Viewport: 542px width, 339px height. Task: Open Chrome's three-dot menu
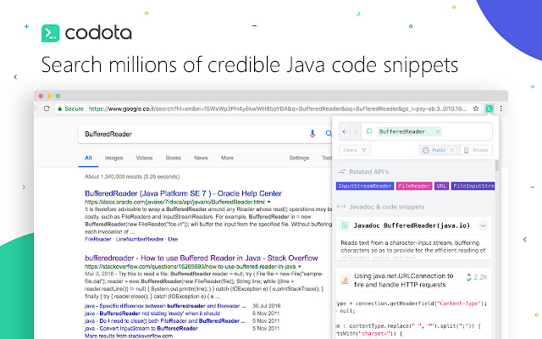click(x=501, y=108)
